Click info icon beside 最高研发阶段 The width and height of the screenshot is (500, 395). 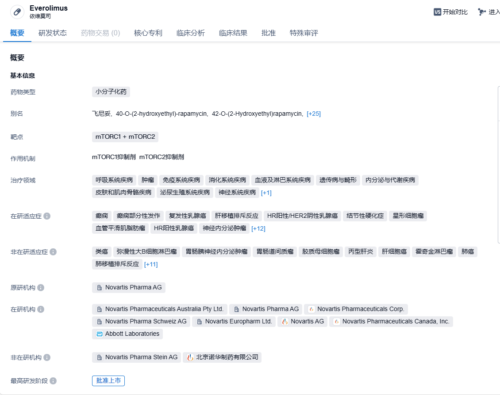click(53, 381)
